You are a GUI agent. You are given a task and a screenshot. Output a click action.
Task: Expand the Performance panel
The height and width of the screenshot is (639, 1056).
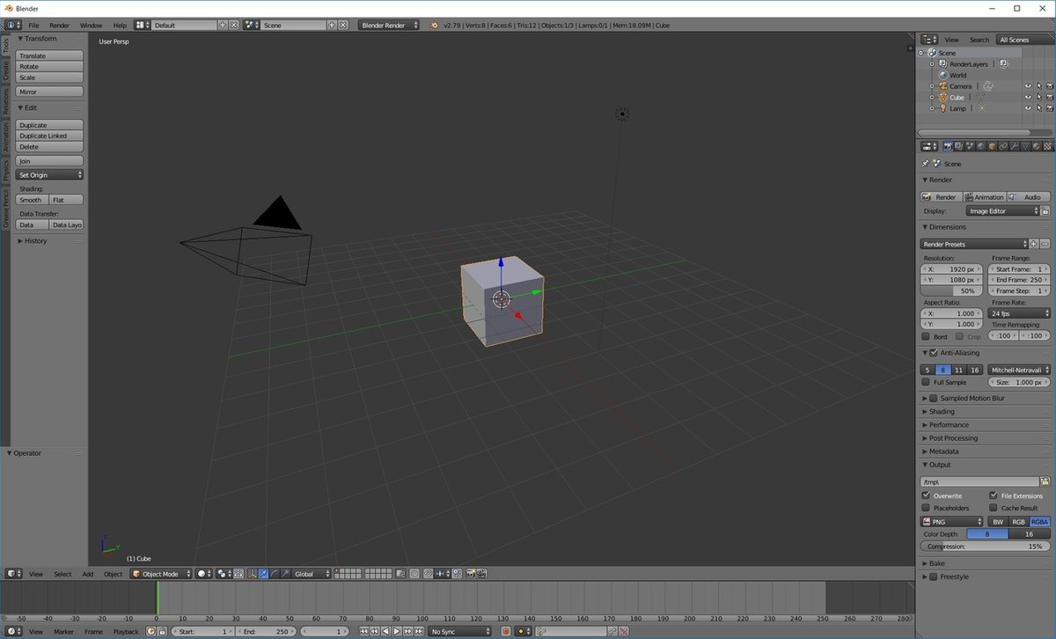pyautogui.click(x=949, y=424)
